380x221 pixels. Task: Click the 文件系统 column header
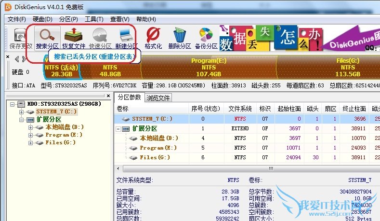tap(240, 109)
